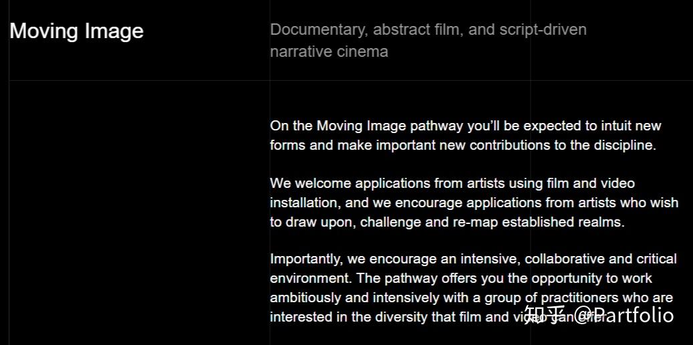Click the "Moving Image" heading
693x345 pixels.
[76, 31]
